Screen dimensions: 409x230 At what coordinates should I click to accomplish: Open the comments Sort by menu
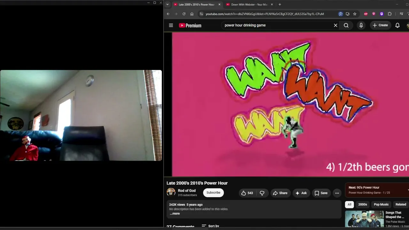click(x=210, y=226)
